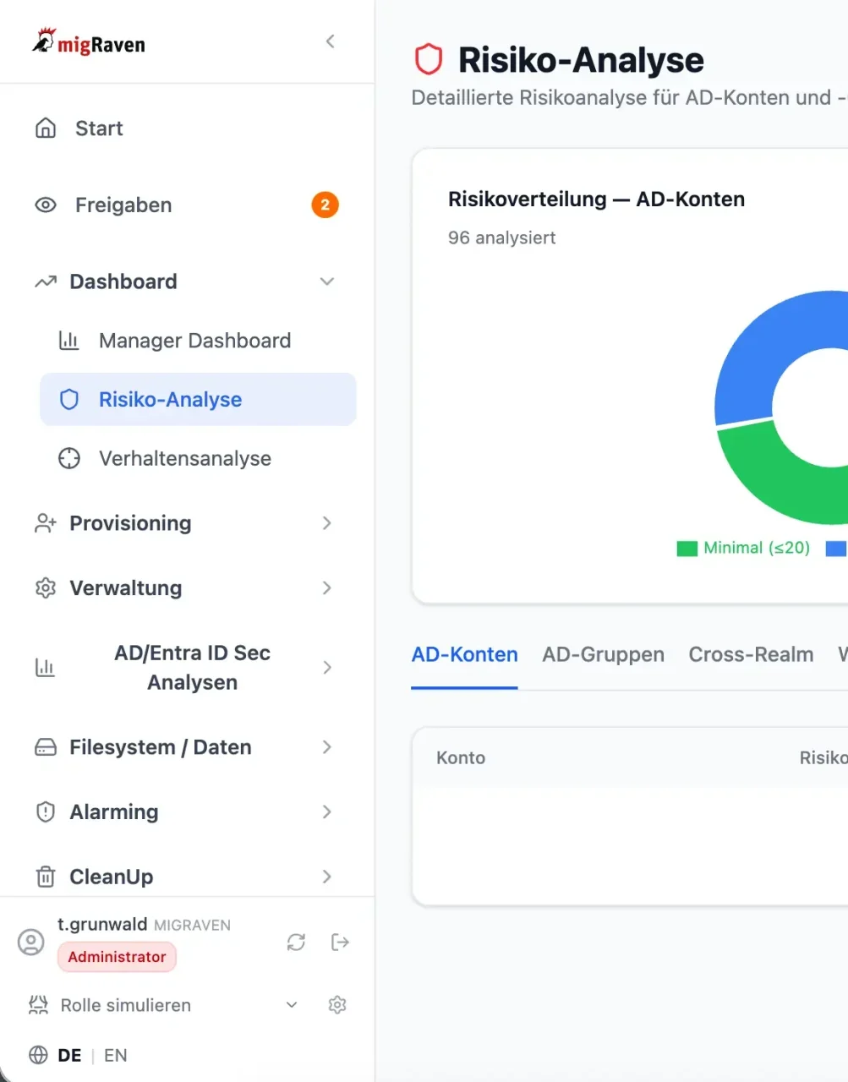
Task: Click the orange Freigaben notification badge
Action: 325,205
